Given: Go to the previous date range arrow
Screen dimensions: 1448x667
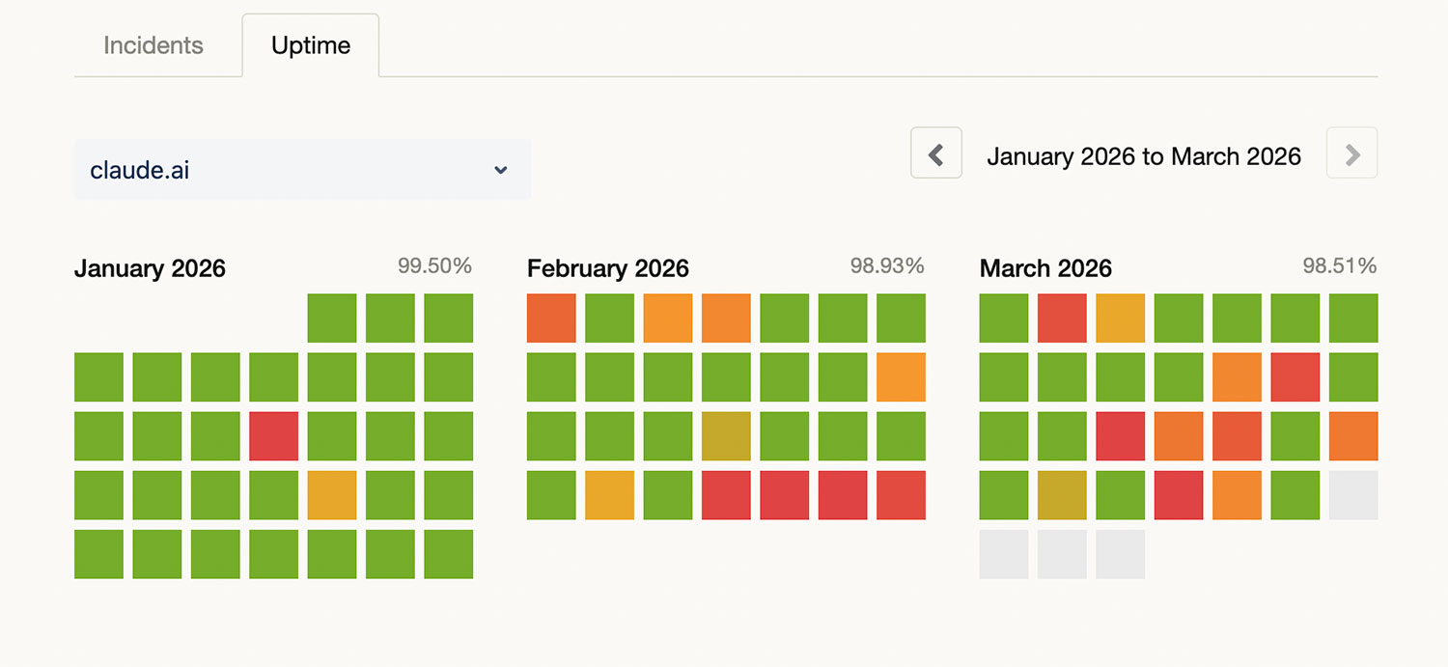Looking at the screenshot, I should point(935,153).
